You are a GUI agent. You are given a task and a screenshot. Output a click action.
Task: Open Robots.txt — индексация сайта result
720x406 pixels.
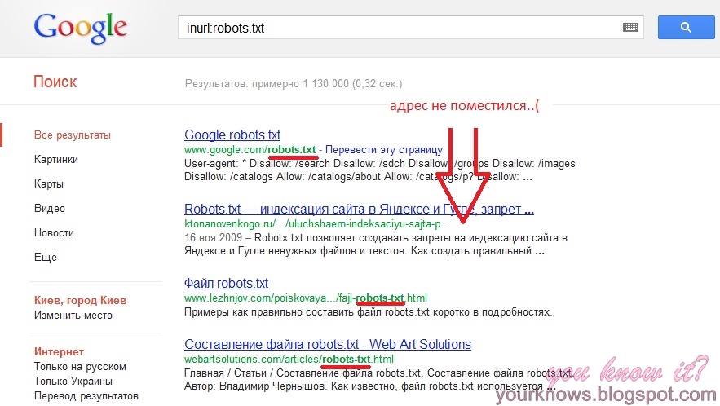(x=359, y=209)
